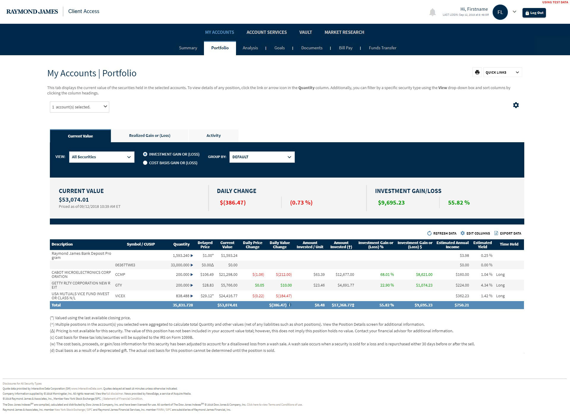Open the notifications bell icon
The image size is (570, 416).
(433, 12)
